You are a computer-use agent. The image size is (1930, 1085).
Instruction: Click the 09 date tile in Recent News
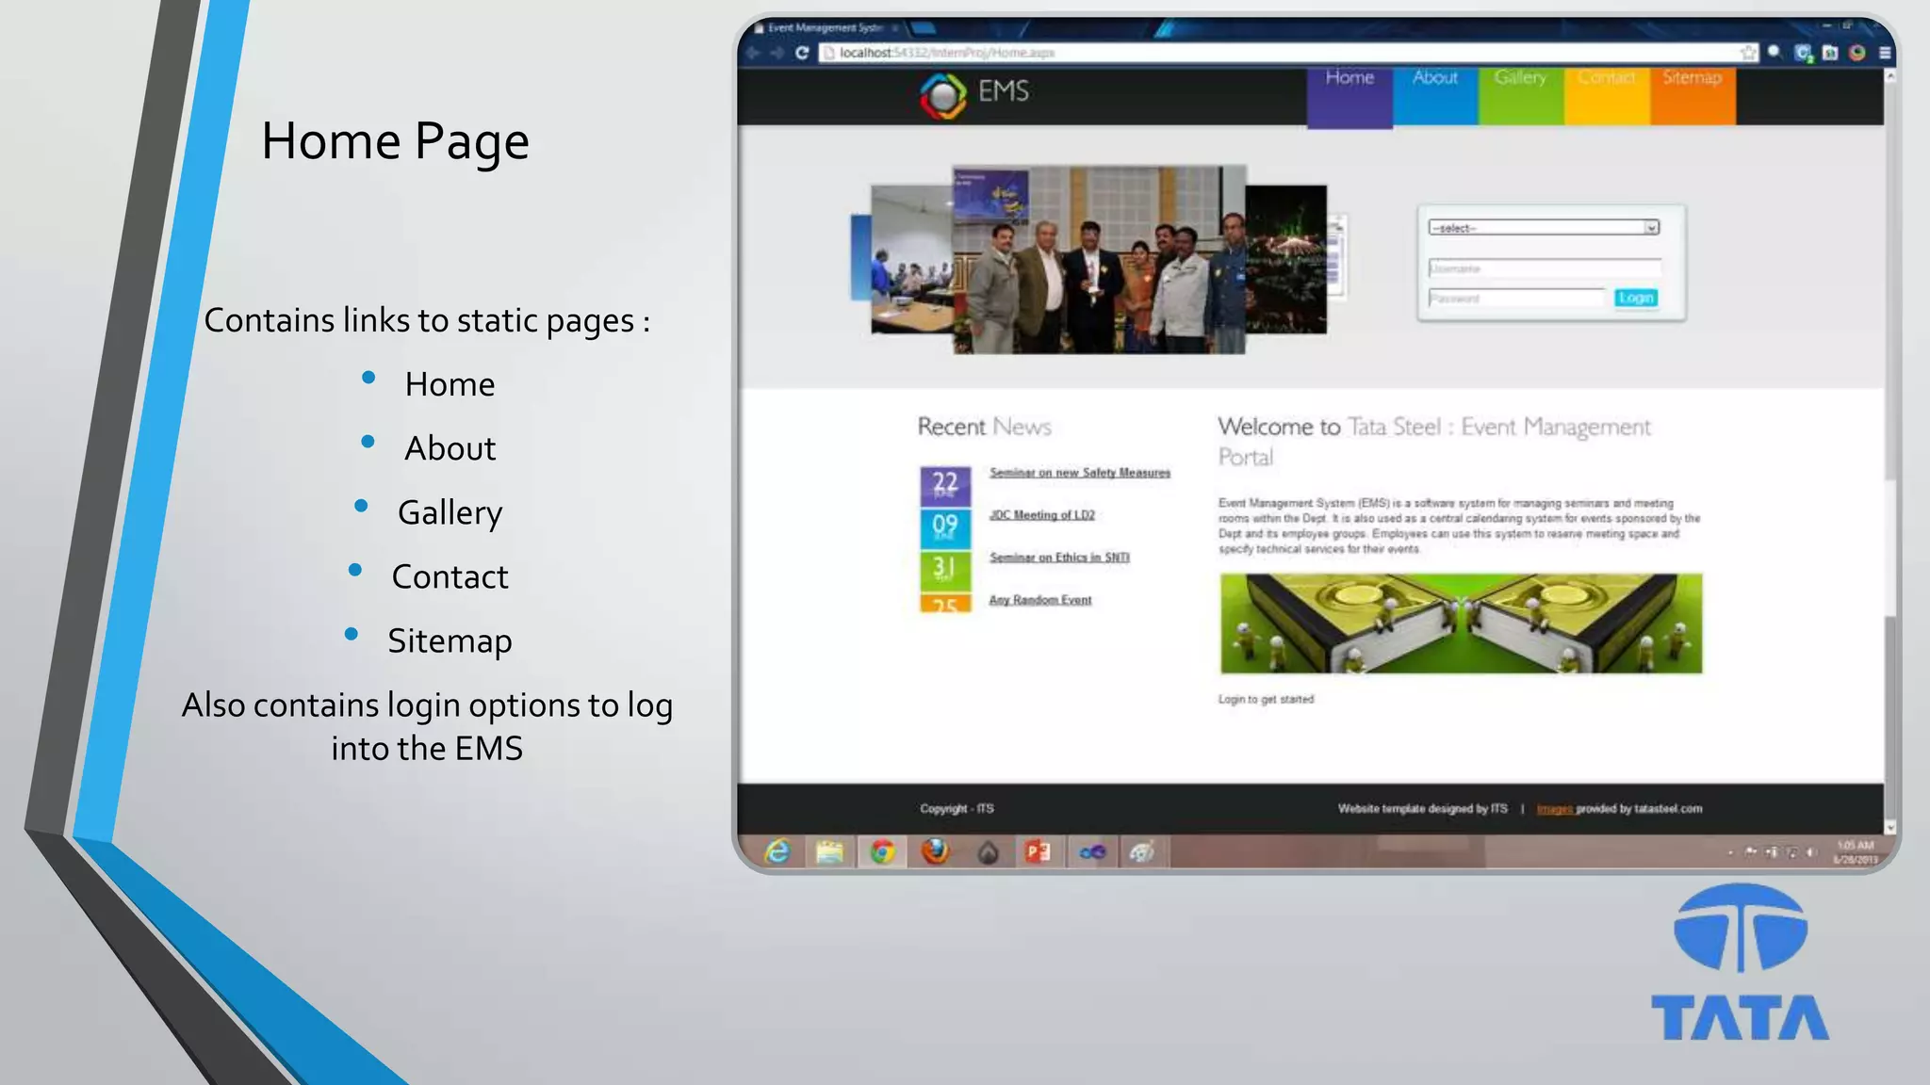pos(945,528)
